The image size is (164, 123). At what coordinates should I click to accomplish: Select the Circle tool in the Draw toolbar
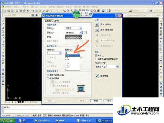3,42
